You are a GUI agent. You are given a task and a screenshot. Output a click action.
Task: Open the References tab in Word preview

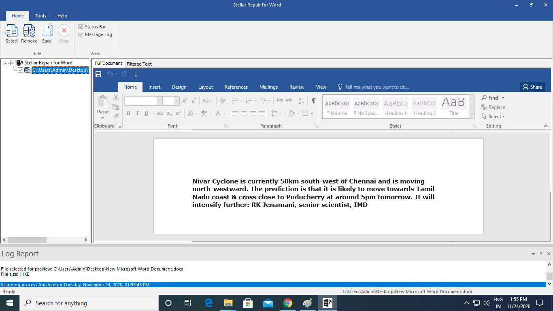click(236, 87)
